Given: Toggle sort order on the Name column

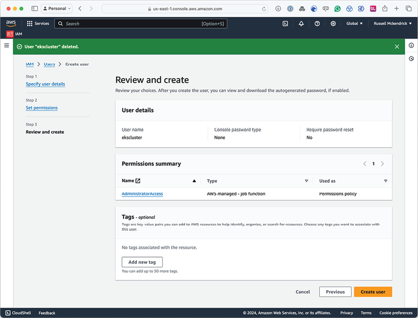Looking at the screenshot, I should pyautogui.click(x=193, y=181).
